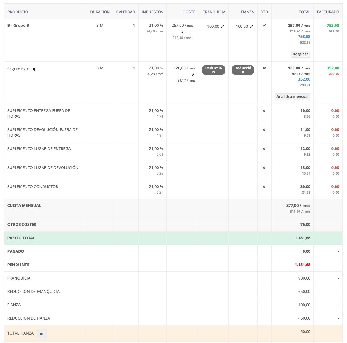Click the FRANQUICIA column header
The image size is (347, 343).
(x=214, y=12)
